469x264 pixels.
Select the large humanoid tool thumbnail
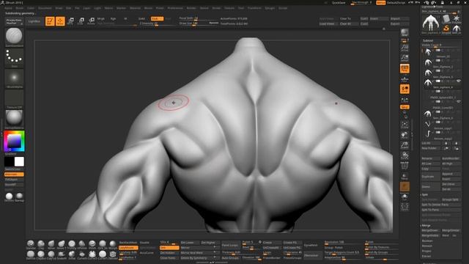point(430,24)
